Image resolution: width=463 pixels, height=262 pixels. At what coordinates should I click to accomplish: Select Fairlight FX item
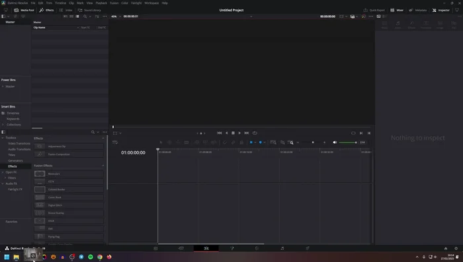[x=15, y=189]
